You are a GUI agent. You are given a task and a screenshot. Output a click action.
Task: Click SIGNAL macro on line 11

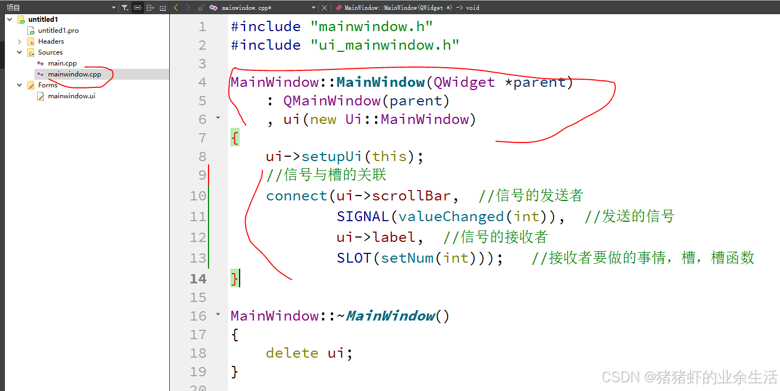click(x=362, y=217)
